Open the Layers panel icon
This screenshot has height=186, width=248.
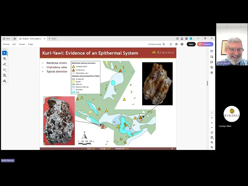pos(212,73)
